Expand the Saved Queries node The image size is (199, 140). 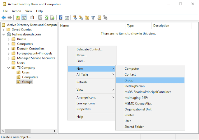pyautogui.click(x=3, y=30)
